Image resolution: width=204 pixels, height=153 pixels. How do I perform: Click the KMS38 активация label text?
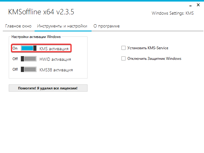point(56,70)
